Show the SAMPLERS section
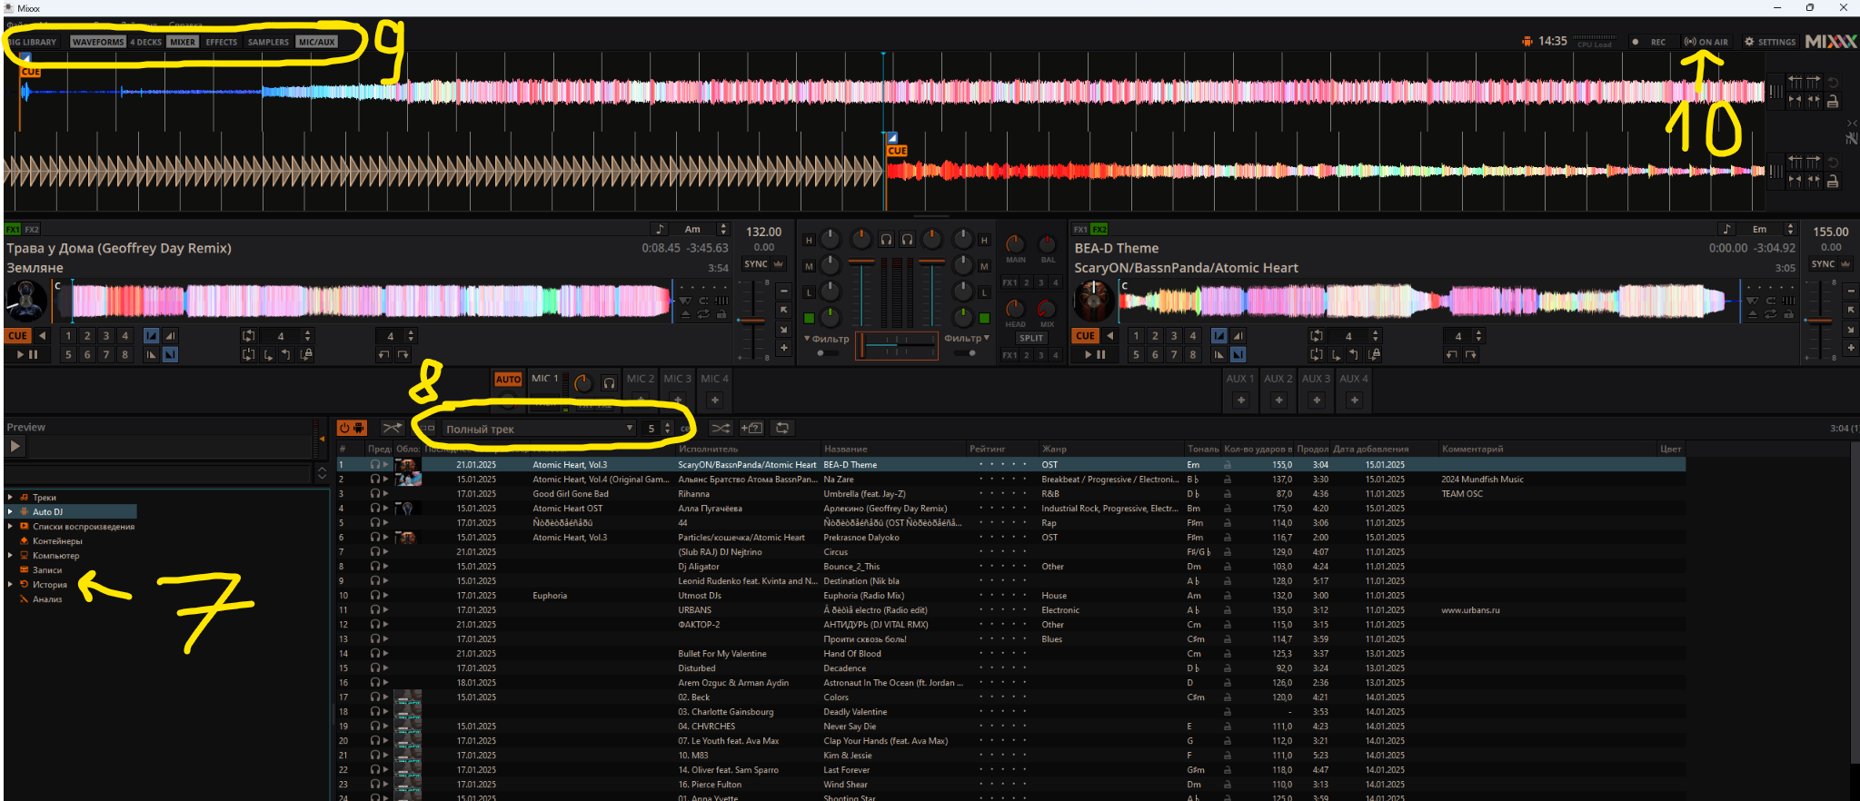Screen dimensions: 1860x801 click(268, 42)
